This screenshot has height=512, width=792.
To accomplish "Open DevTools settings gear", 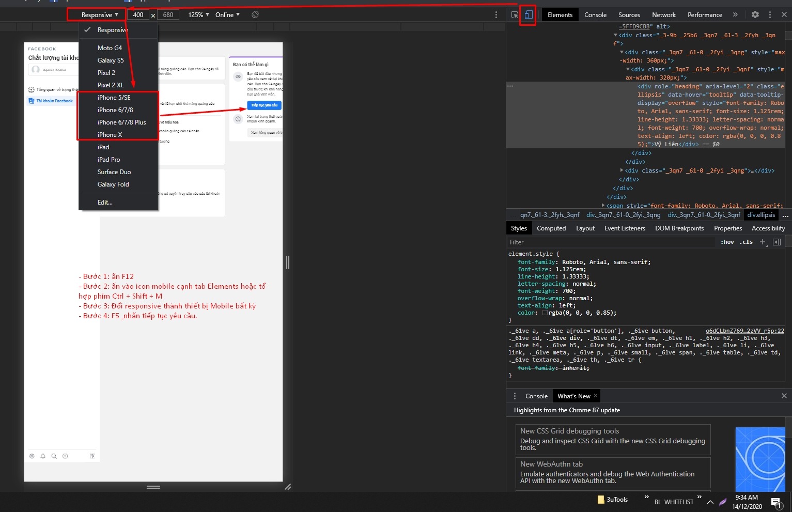I will coord(755,15).
